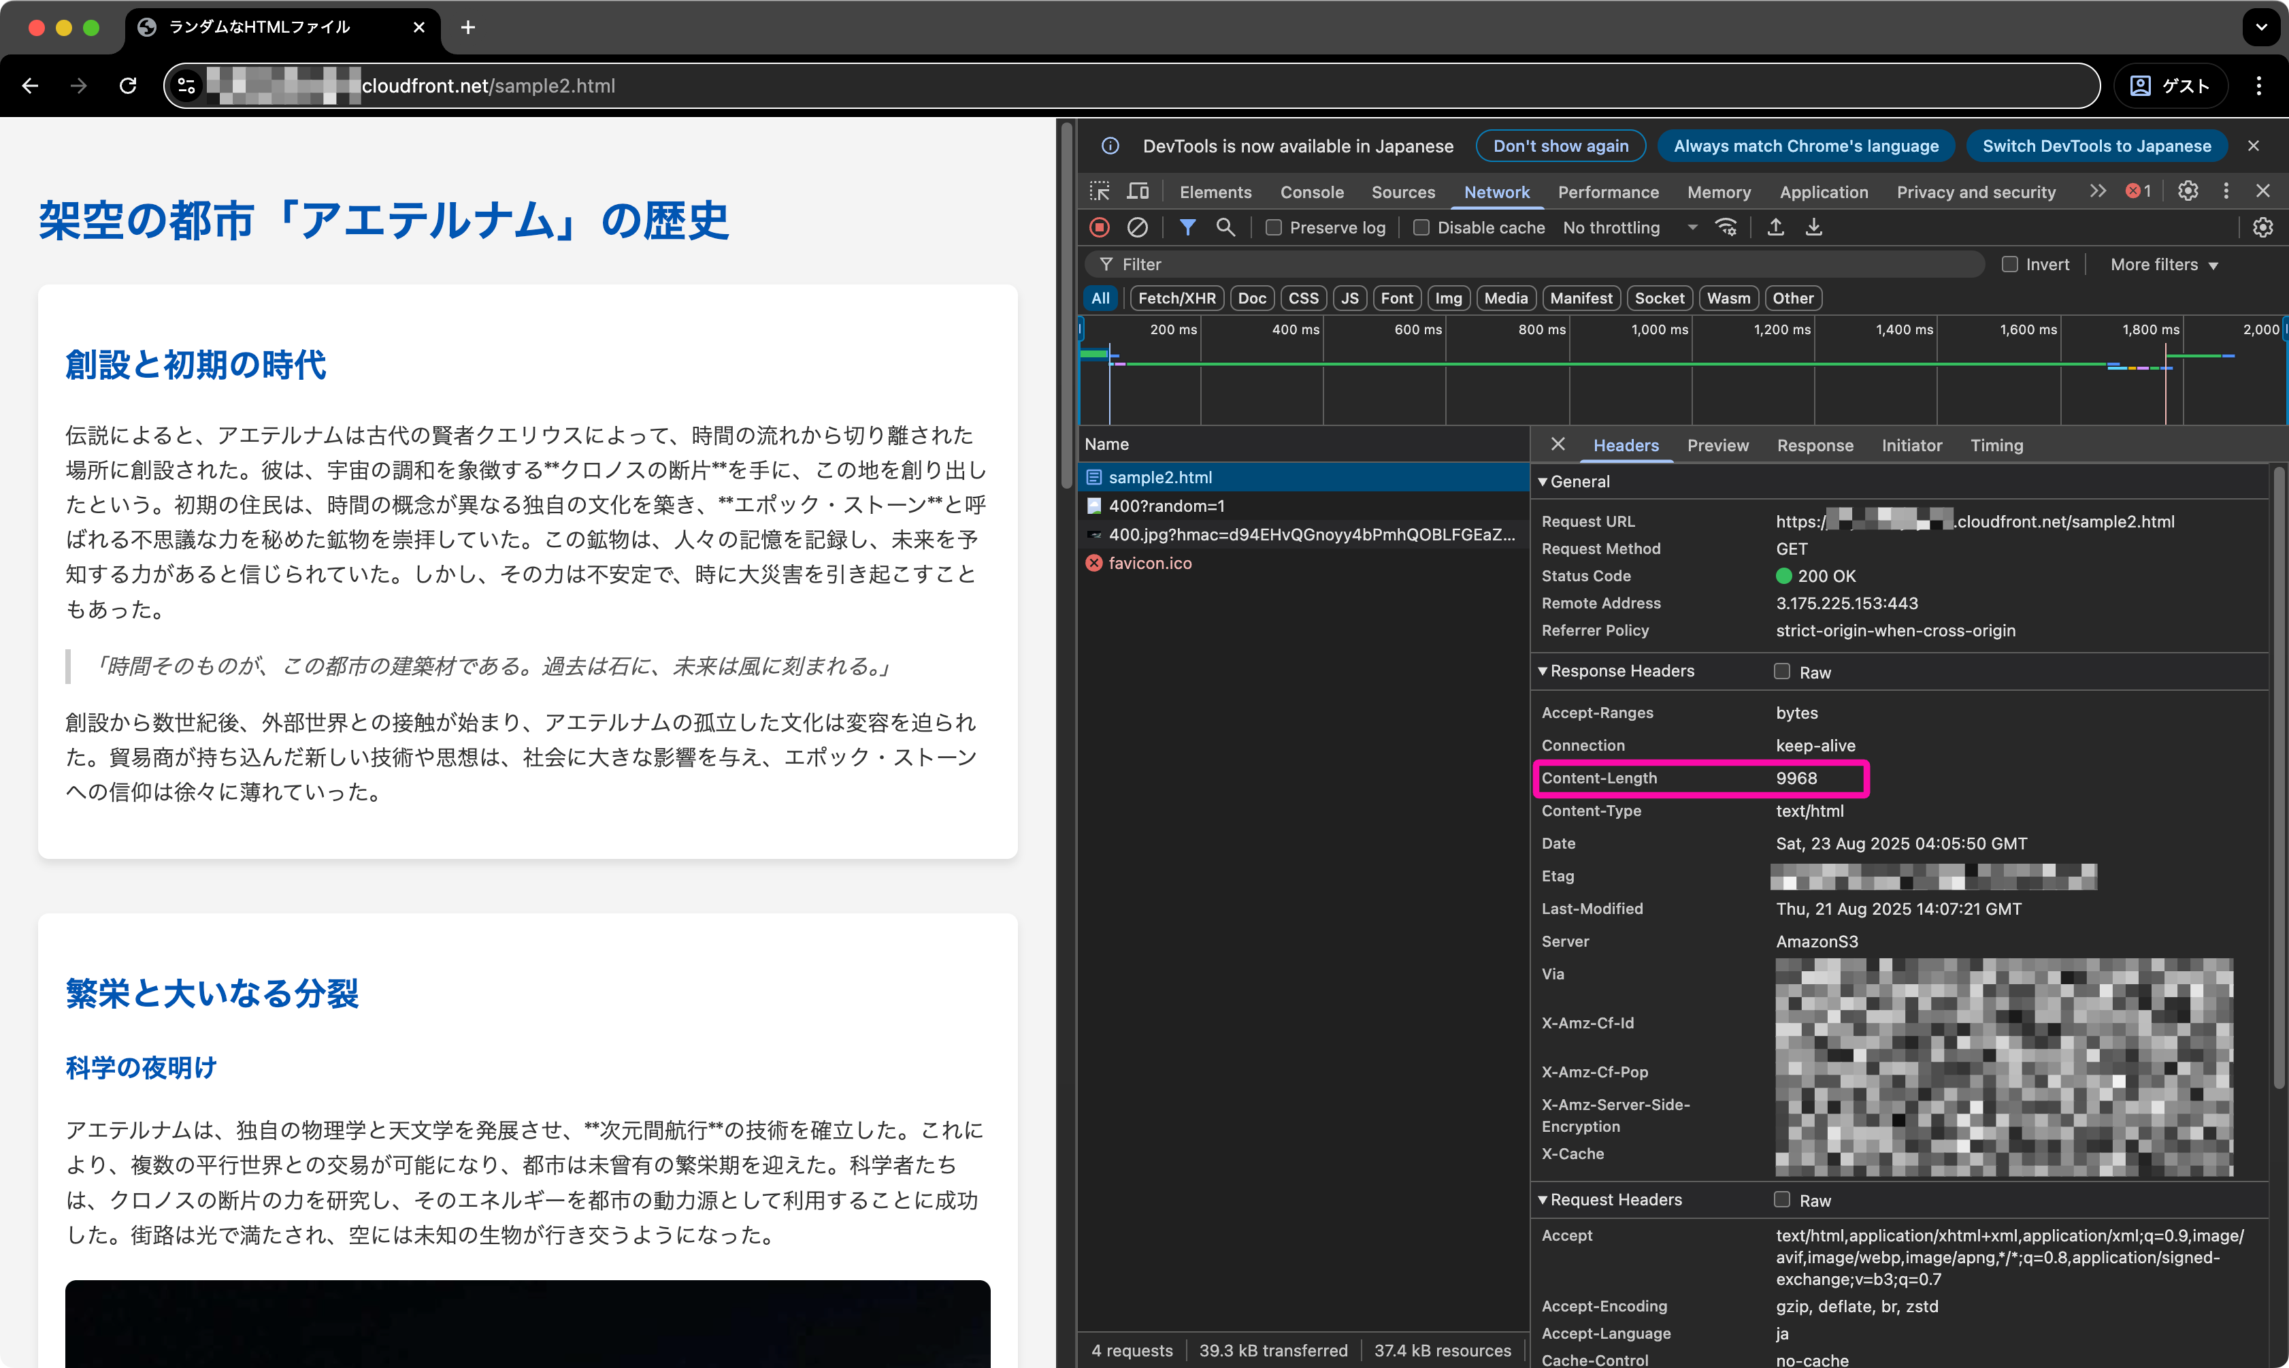The image size is (2289, 1368).
Task: Switch to the Response details tab
Action: [1815, 445]
